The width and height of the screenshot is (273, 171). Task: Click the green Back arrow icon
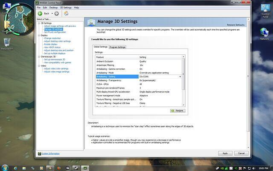(40, 13)
